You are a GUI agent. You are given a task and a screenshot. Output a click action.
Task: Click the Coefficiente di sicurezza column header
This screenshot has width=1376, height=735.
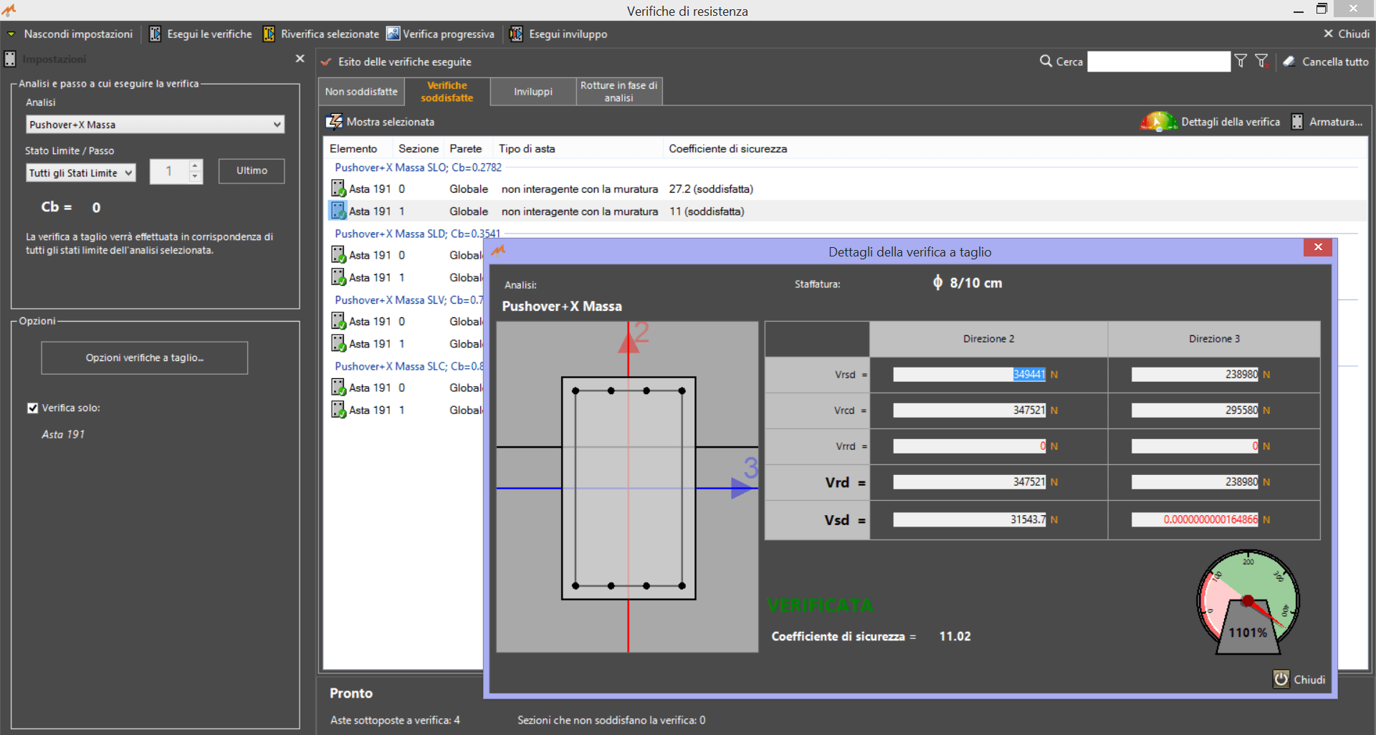click(728, 148)
